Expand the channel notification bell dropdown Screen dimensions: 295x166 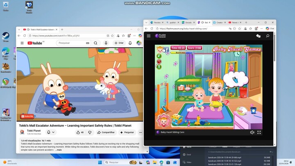[x=51, y=132]
